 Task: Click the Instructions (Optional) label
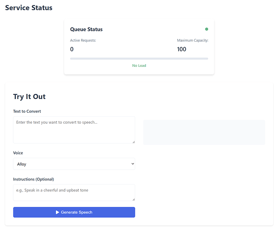pos(33,179)
